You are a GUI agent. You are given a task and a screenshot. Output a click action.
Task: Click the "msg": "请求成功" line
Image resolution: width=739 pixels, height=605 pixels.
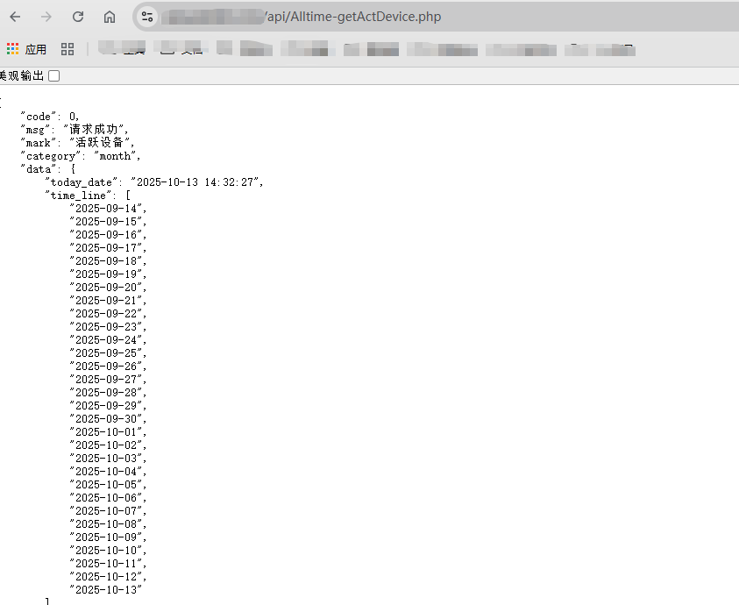(74, 129)
